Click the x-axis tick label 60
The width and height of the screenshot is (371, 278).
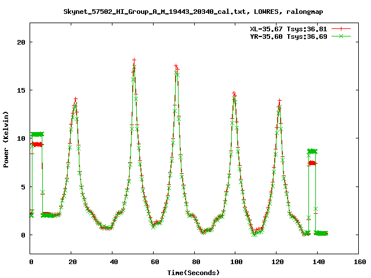pos(155,262)
